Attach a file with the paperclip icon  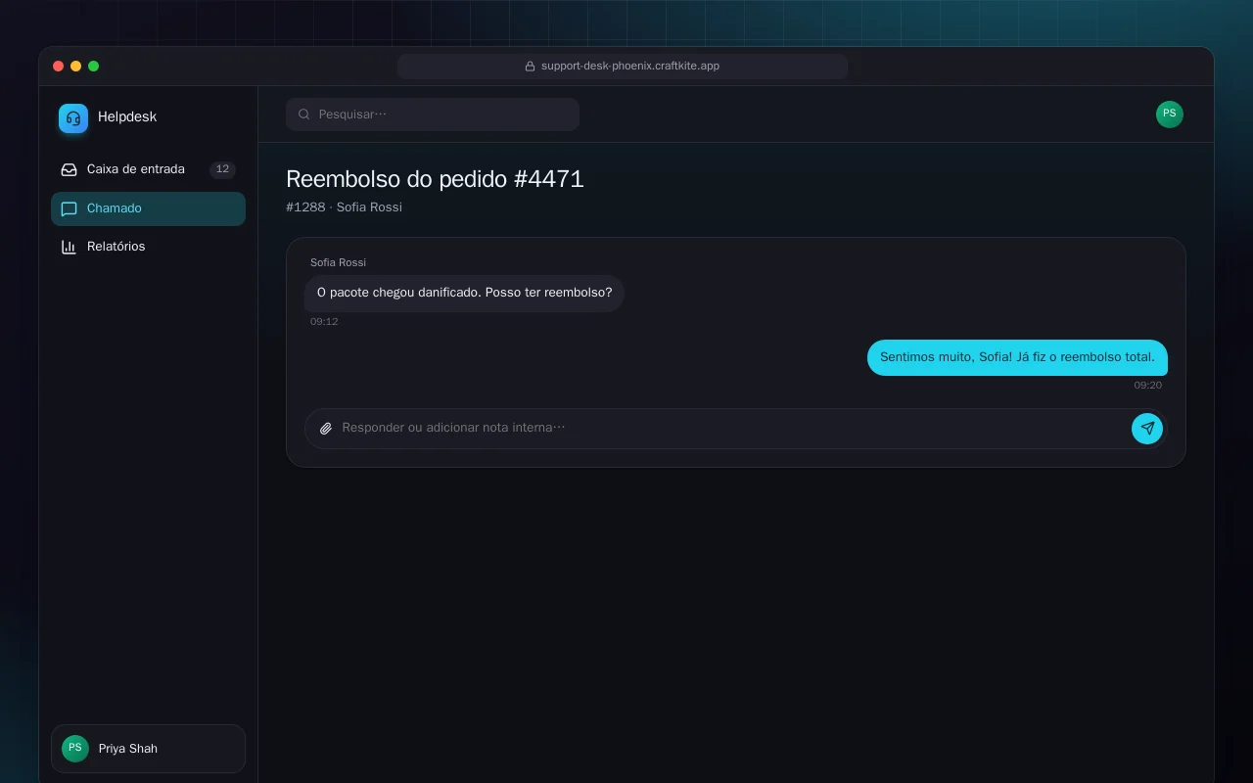click(326, 429)
